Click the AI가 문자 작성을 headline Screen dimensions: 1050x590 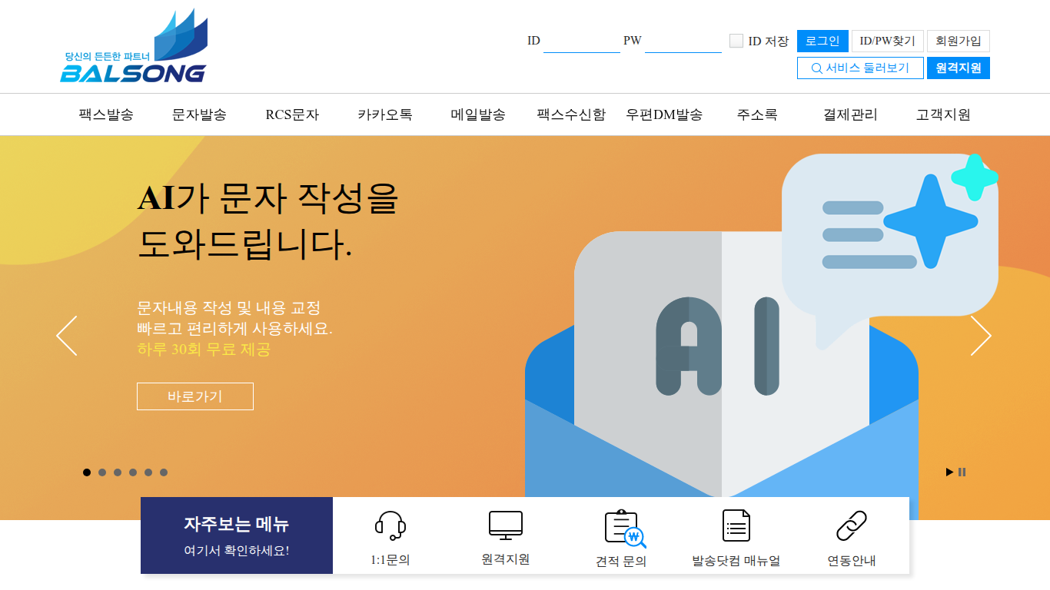[x=267, y=198]
